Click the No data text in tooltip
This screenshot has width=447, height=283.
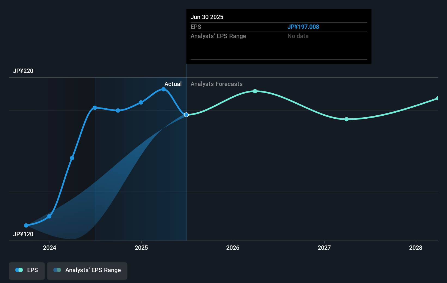pyautogui.click(x=298, y=36)
